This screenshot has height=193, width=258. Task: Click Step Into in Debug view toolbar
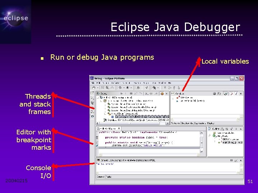(147, 94)
